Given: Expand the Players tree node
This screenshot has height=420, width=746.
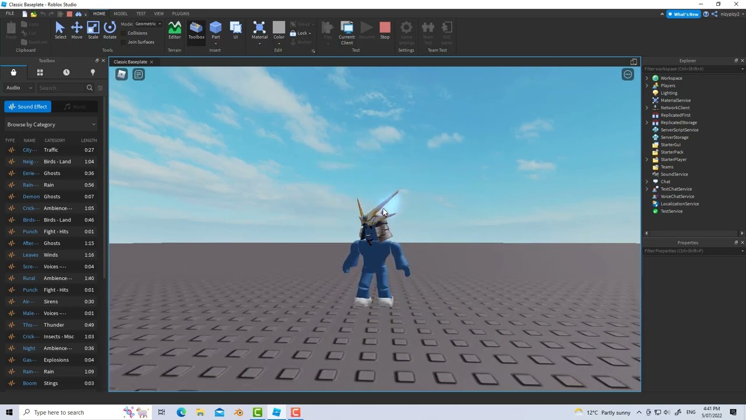Looking at the screenshot, I should click(647, 86).
